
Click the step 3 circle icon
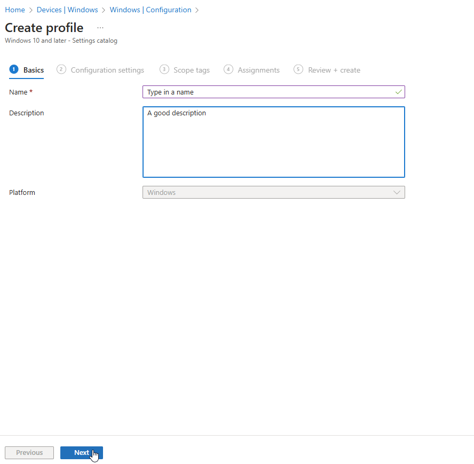pos(164,69)
